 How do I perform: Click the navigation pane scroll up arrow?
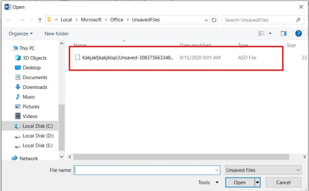click(62, 44)
